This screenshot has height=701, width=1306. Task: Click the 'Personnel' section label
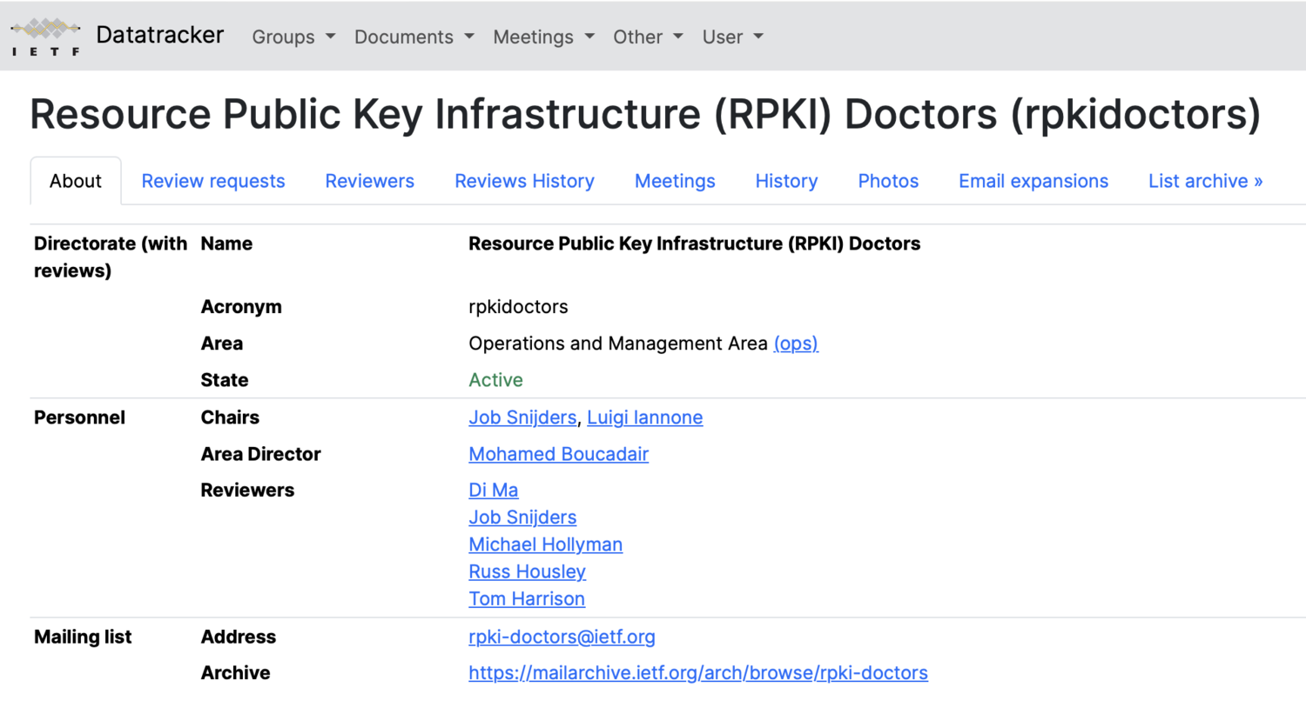(x=79, y=417)
